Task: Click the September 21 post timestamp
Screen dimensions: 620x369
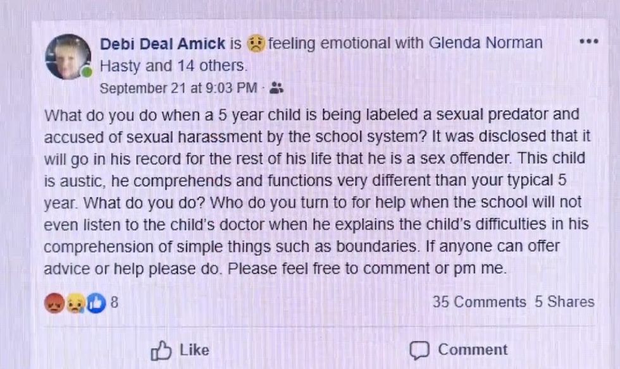Action: 178,88
